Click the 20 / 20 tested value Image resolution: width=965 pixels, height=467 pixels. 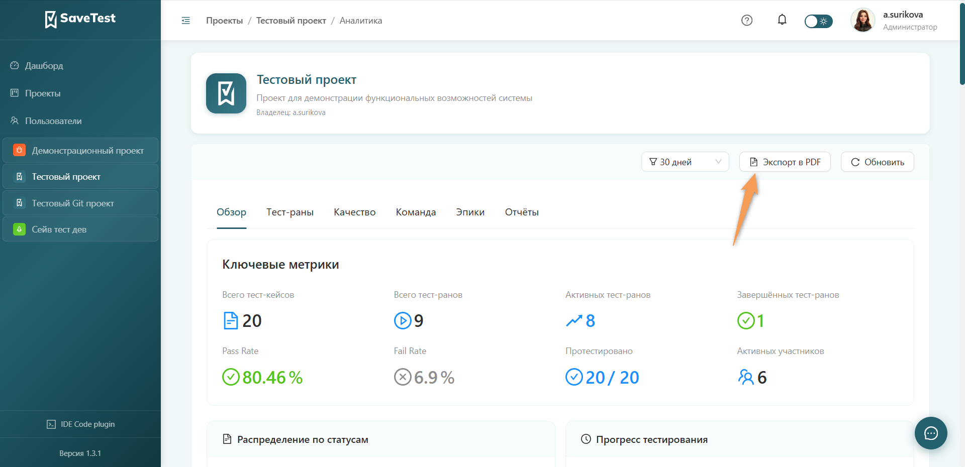(612, 378)
